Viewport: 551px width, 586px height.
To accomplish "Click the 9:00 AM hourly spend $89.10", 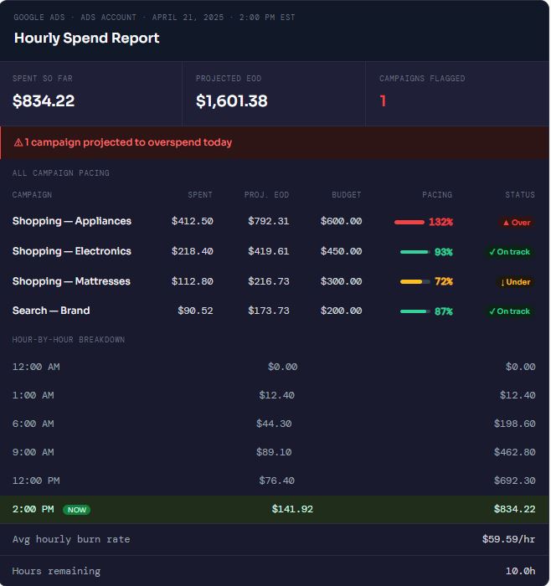I will coord(274,452).
